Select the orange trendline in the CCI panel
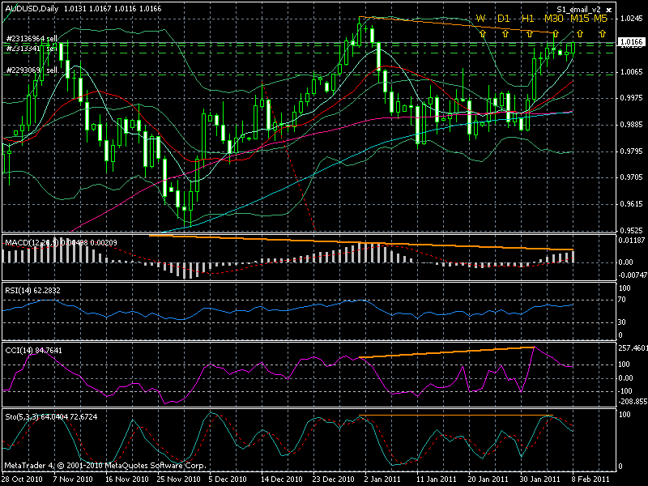 446,352
